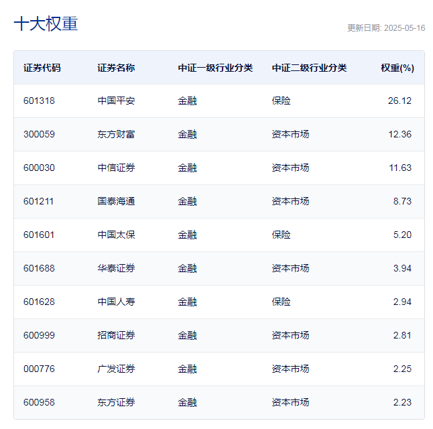This screenshot has width=433, height=429.
Task: Select stock name 中国平安
Action: point(116,101)
